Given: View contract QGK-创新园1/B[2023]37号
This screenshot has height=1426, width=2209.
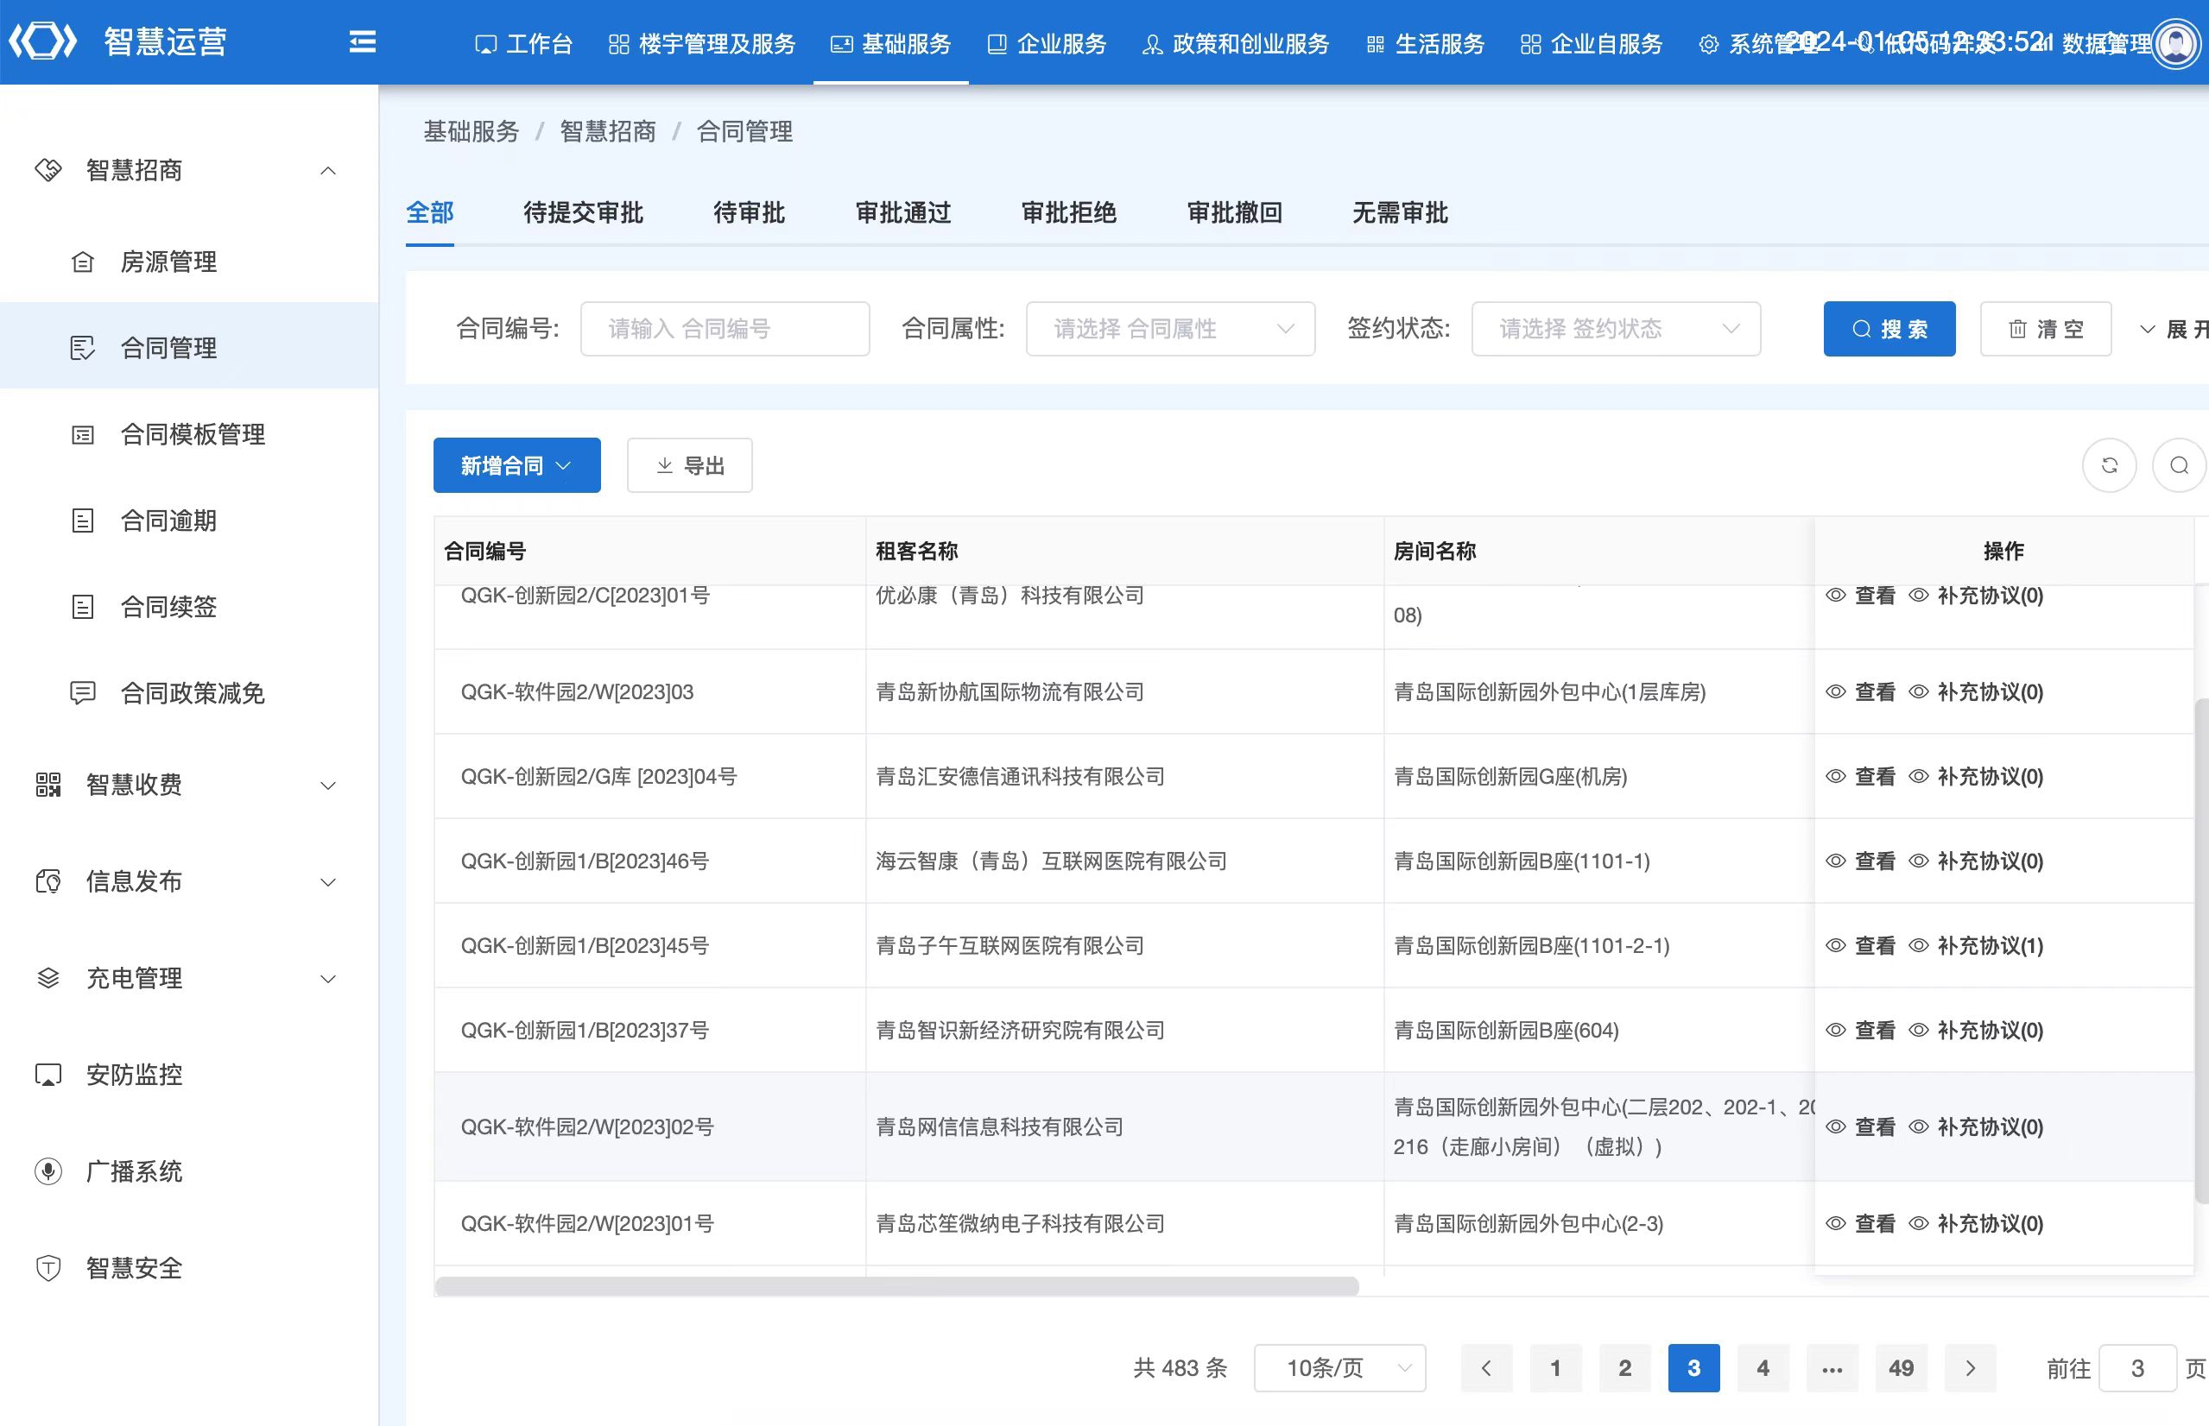Looking at the screenshot, I should tap(1861, 1031).
